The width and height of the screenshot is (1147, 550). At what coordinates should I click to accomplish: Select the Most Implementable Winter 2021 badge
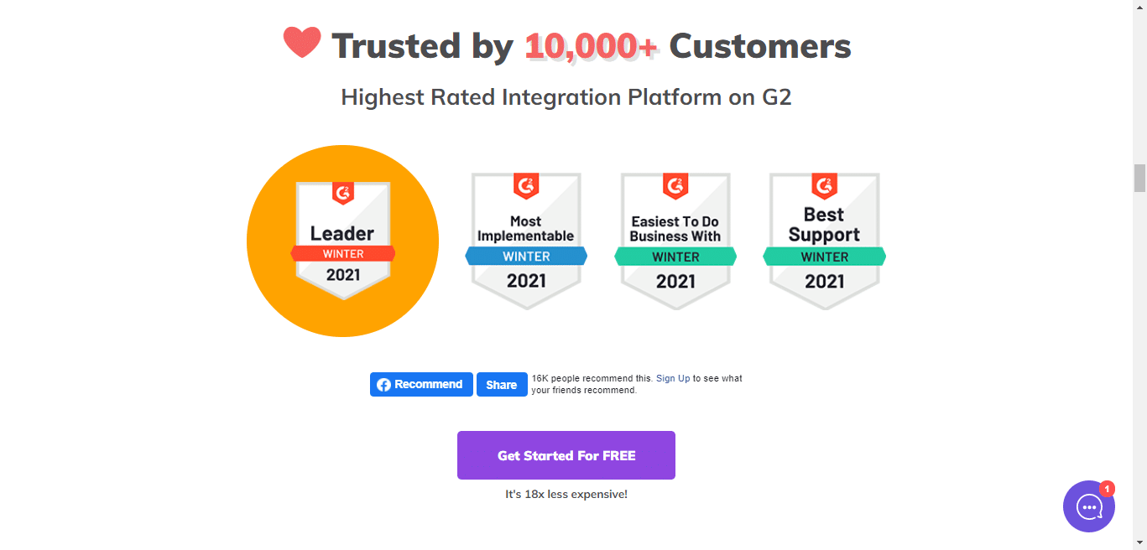click(x=526, y=241)
